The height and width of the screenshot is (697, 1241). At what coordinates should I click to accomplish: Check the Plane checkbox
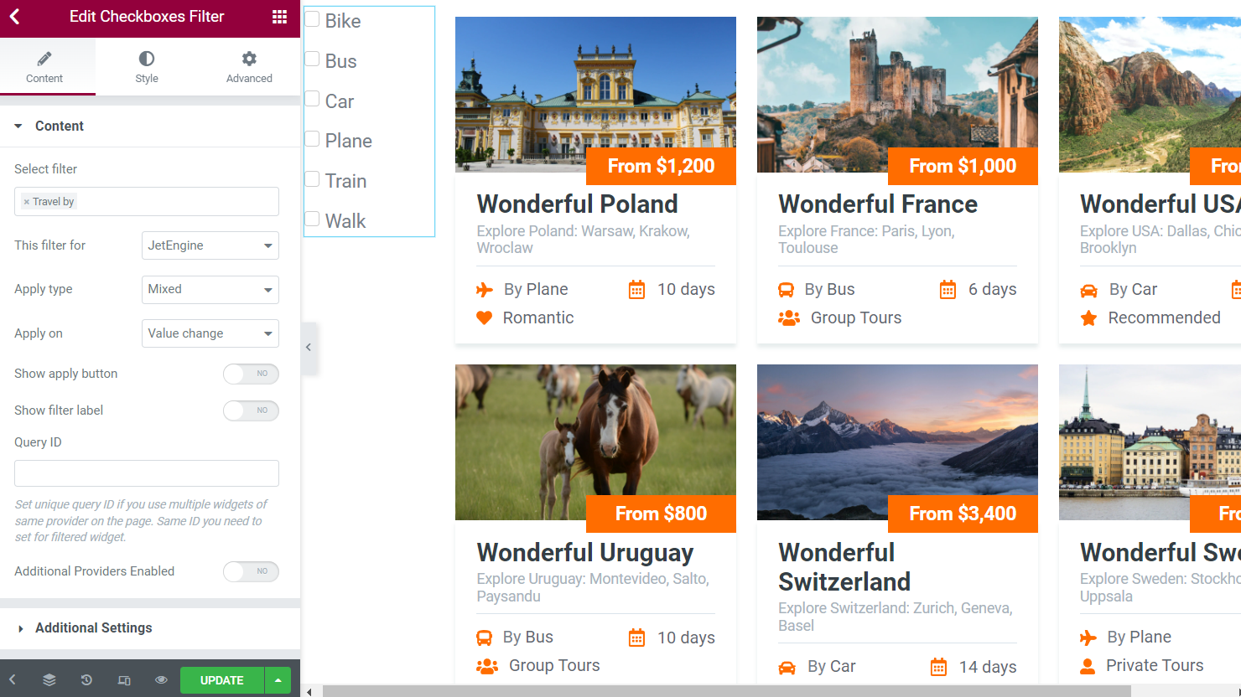[312, 139]
